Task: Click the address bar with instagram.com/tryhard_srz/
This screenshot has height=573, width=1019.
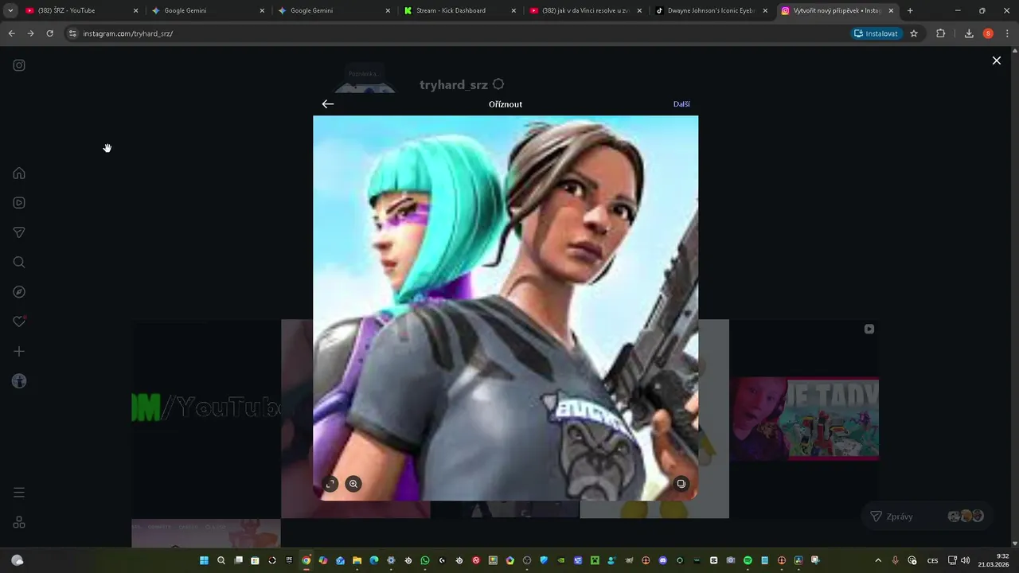Action: [454, 33]
